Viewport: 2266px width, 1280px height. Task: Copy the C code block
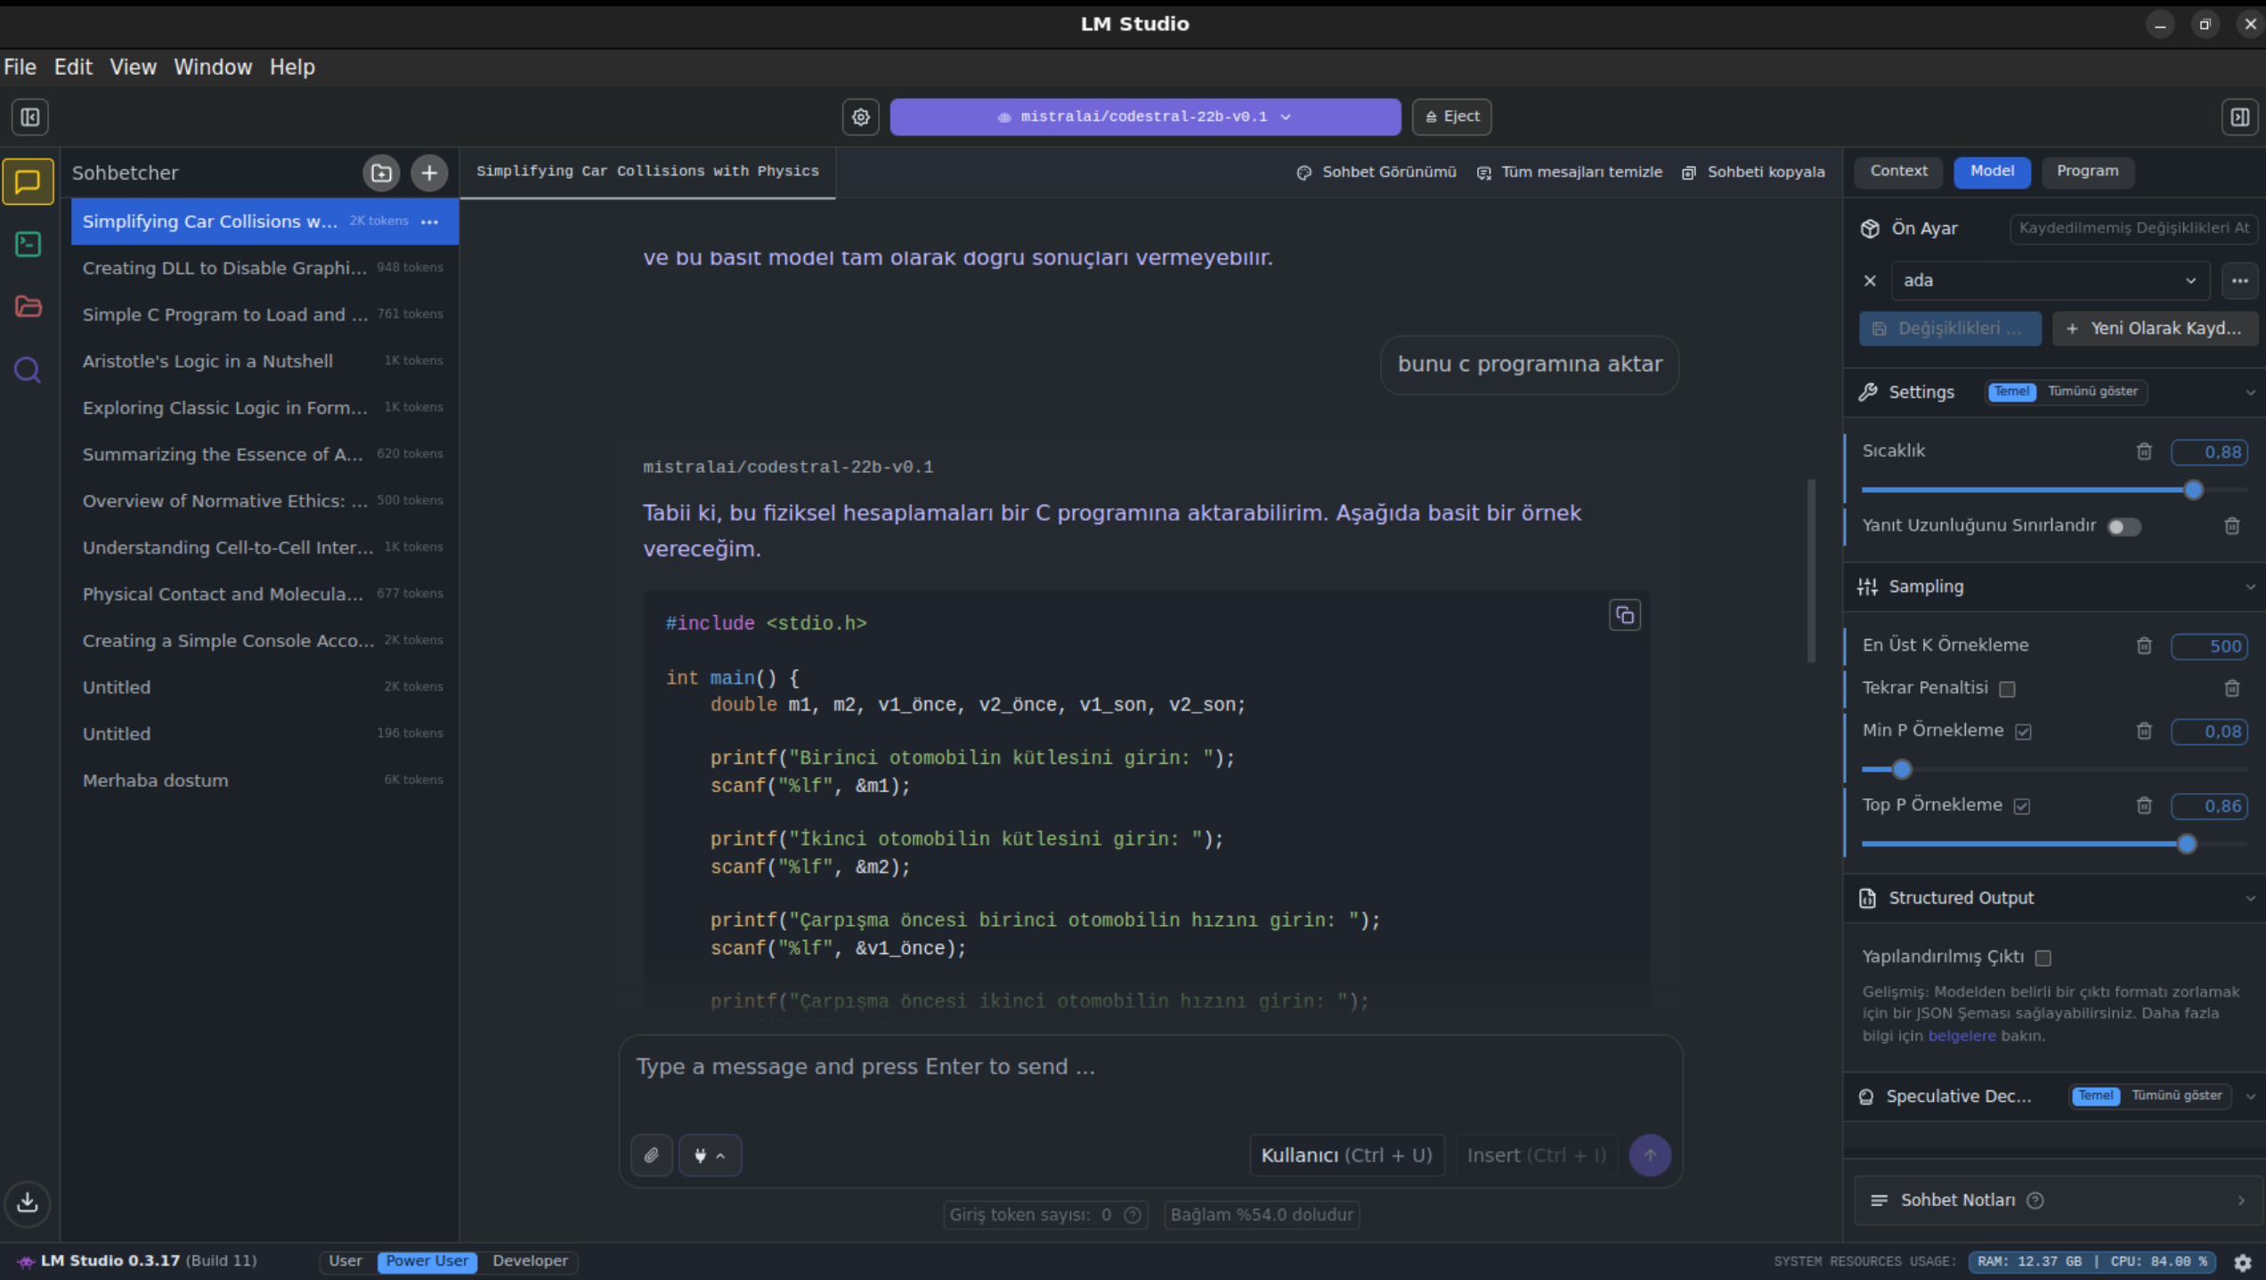coord(1625,615)
